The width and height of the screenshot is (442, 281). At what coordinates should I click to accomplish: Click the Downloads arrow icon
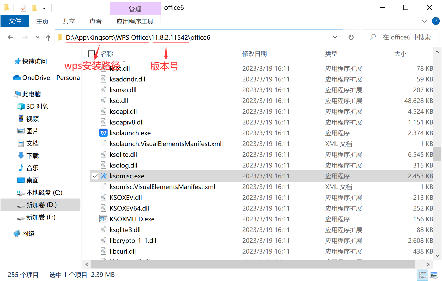pyautogui.click(x=21, y=155)
